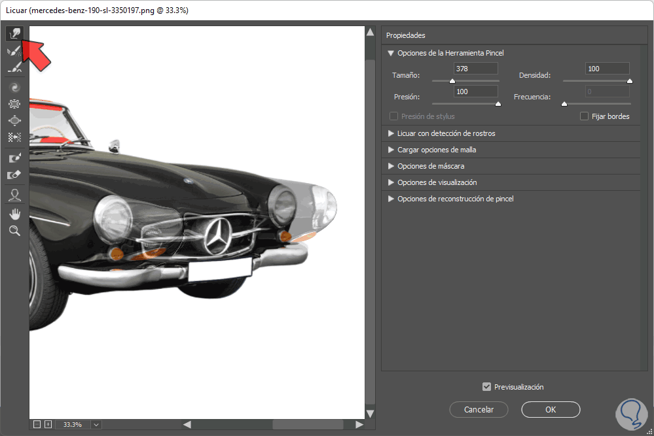Select the Smooth tool

(x=14, y=68)
